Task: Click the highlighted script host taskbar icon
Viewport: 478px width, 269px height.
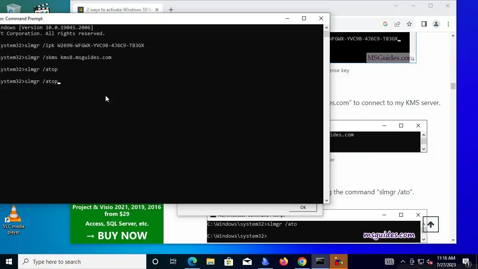Action: [338, 262]
